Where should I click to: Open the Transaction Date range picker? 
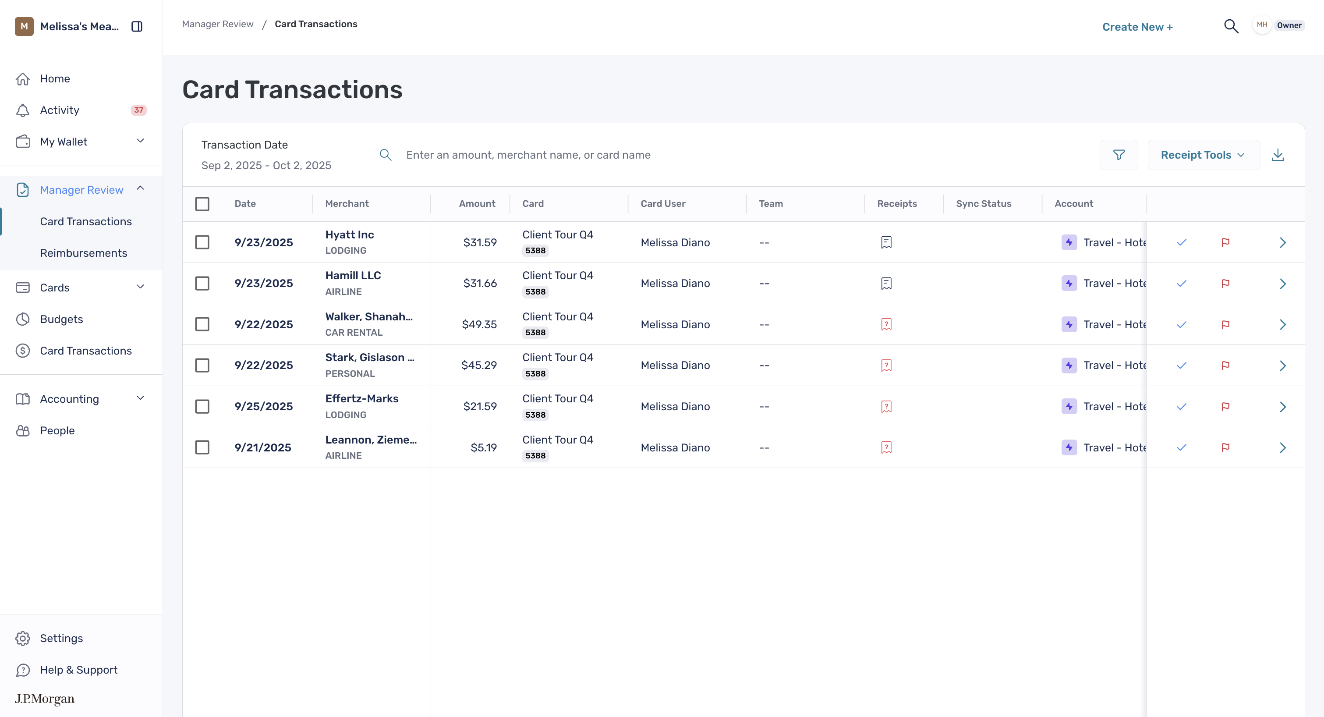[266, 155]
